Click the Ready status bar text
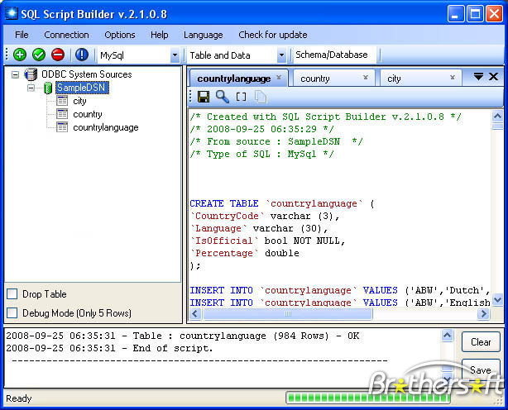Screen dimensions: 508x410 tap(19, 398)
